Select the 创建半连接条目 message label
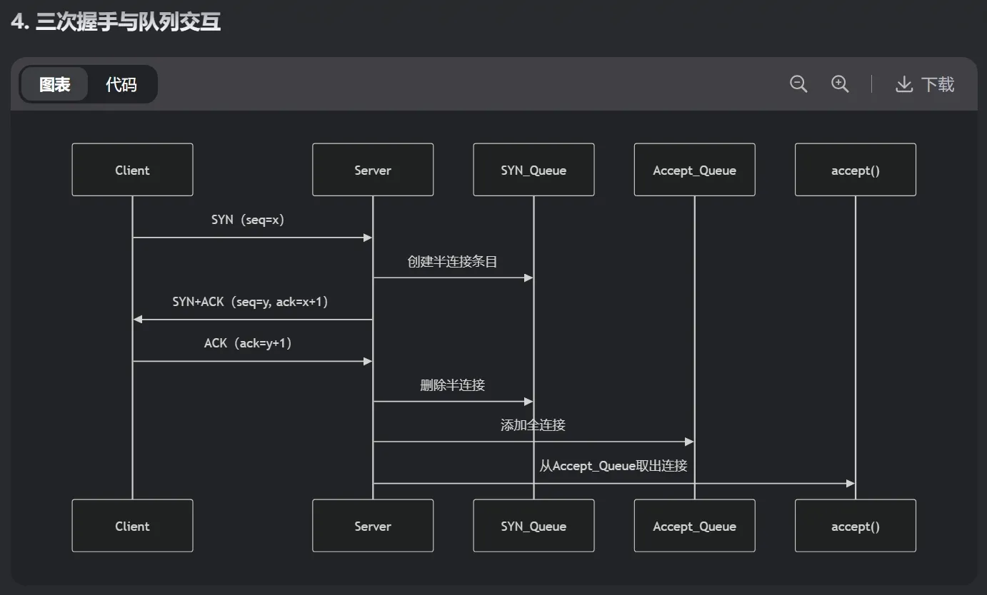Screen dimensions: 987x595 (453, 261)
